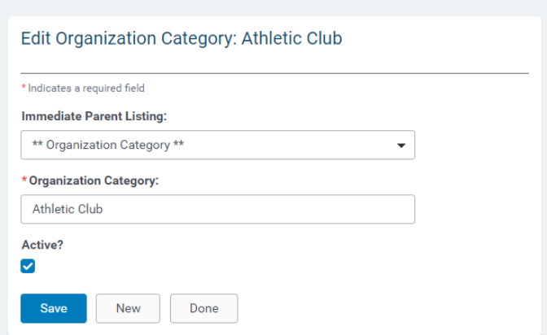
Task: Expand the parent listing selector
Action: click(217, 145)
